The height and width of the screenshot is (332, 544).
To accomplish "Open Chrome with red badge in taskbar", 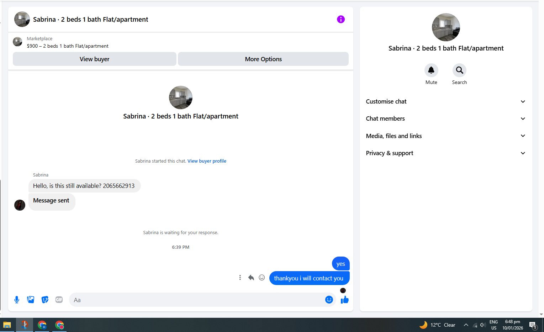I will pos(59,325).
